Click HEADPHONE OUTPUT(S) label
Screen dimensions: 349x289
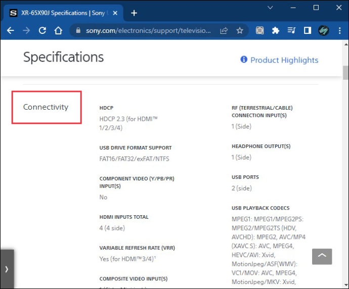pyautogui.click(x=261, y=147)
